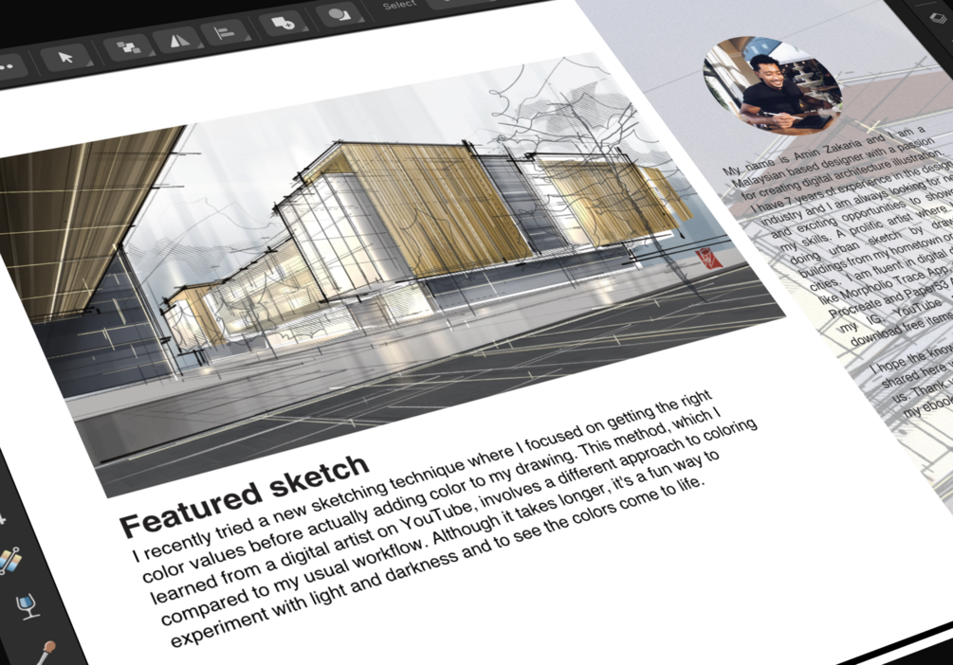This screenshot has width=953, height=665.
Task: Click line starting 'I recently tried a new'
Action: pyautogui.click(x=422, y=475)
